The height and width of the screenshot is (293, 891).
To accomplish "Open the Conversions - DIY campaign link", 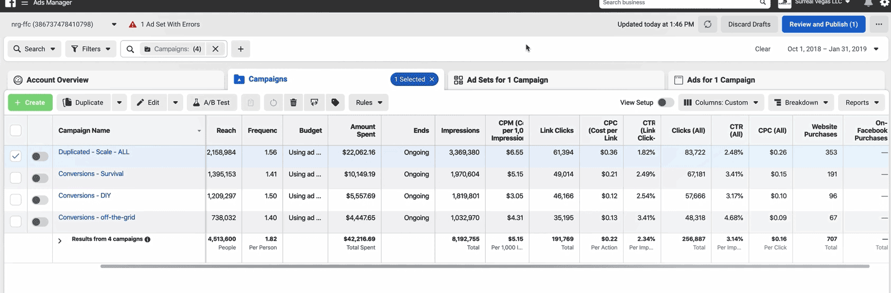I will 85,196.
